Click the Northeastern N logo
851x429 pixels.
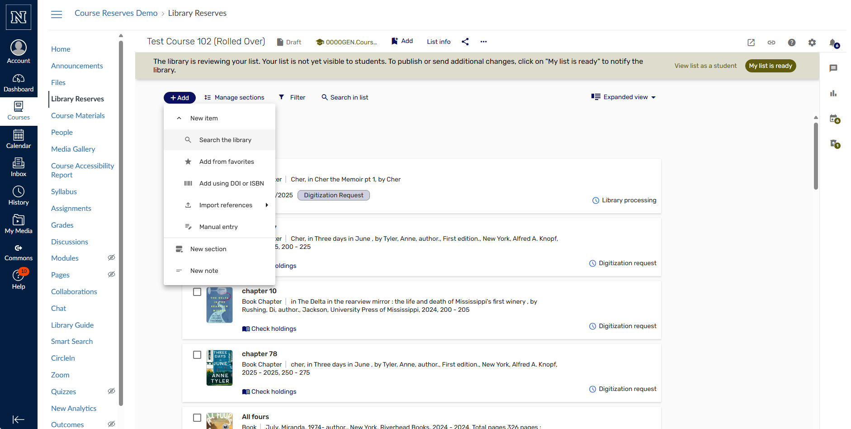coord(19,17)
